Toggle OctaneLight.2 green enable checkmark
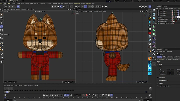Viewport: 180px width, 101px height. click(174, 11)
